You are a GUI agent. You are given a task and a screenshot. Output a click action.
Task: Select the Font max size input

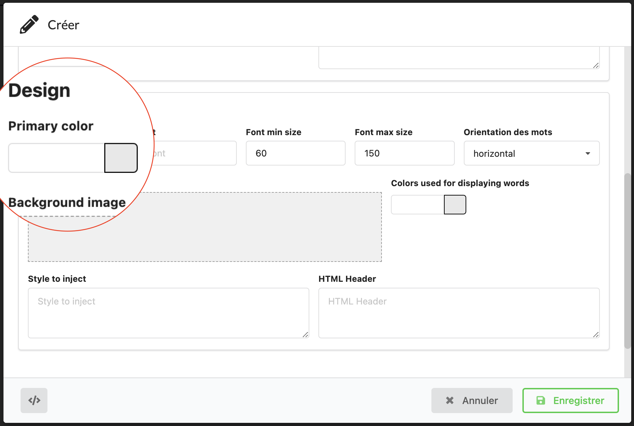404,153
